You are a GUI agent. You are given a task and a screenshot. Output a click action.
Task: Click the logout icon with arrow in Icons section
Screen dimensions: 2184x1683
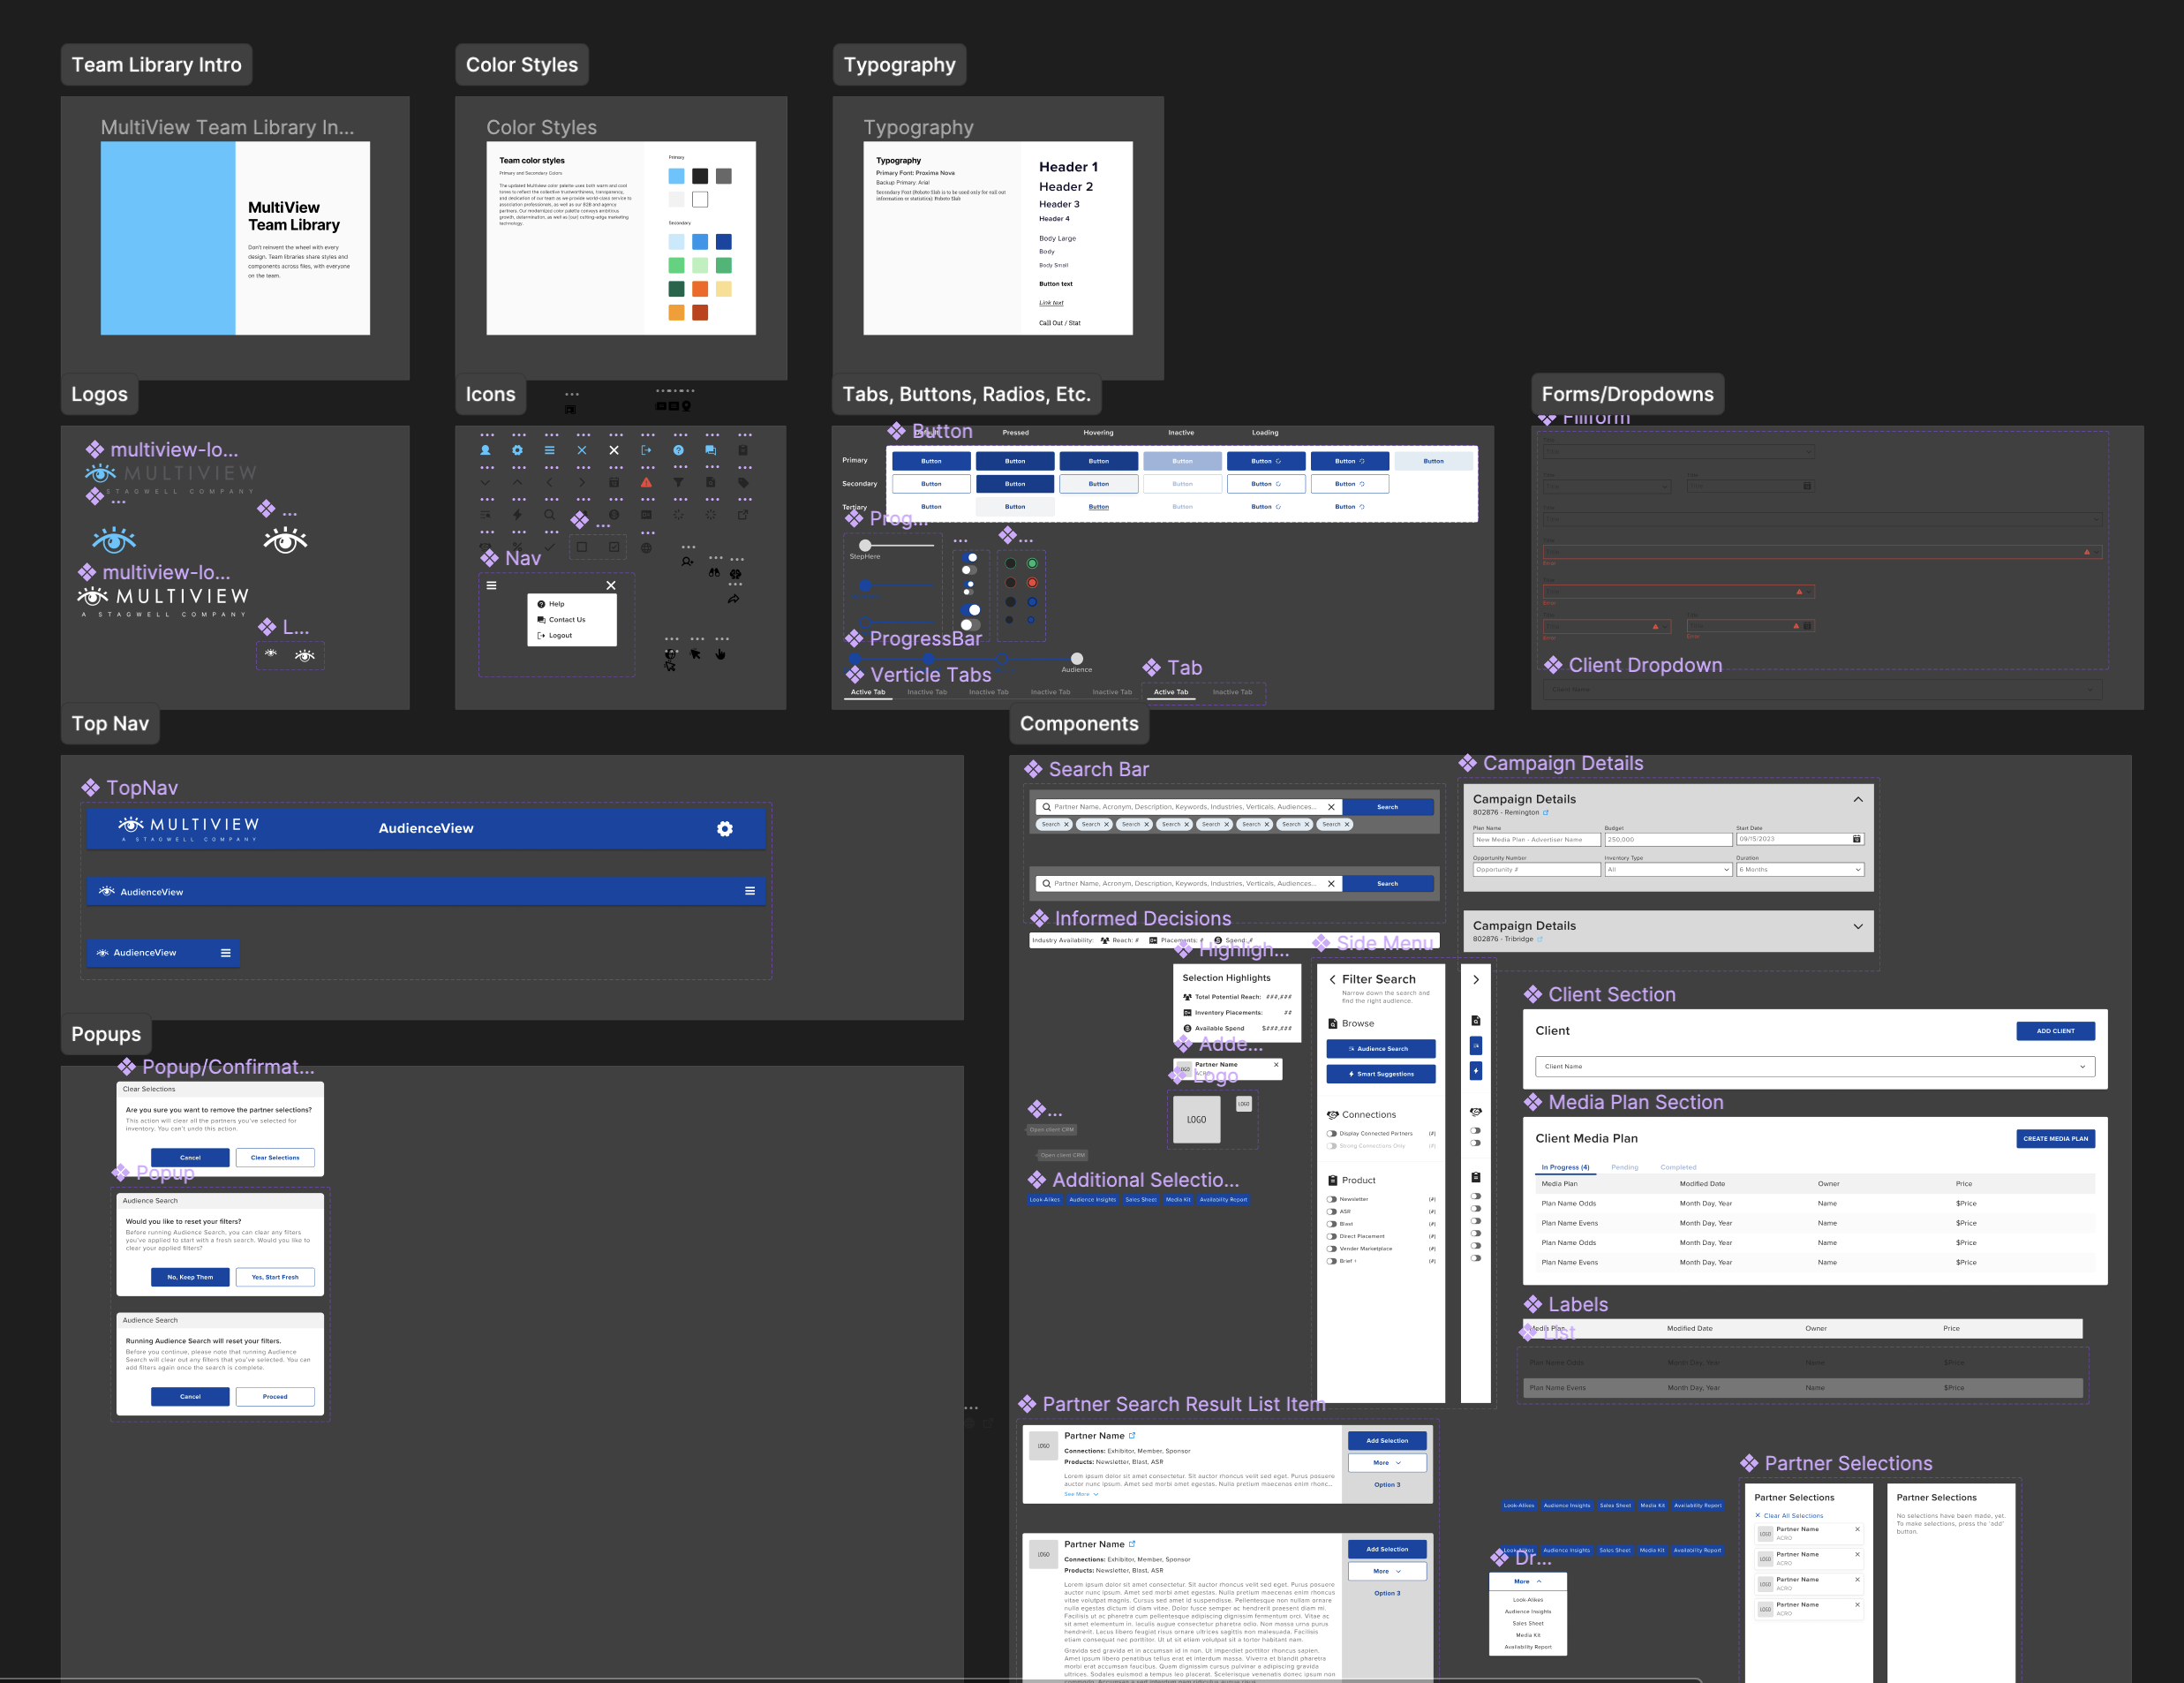point(647,450)
